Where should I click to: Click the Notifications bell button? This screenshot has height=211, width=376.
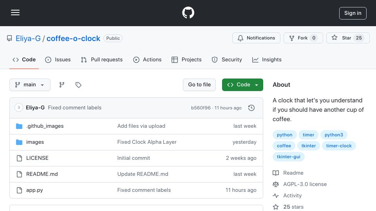tap(256, 38)
